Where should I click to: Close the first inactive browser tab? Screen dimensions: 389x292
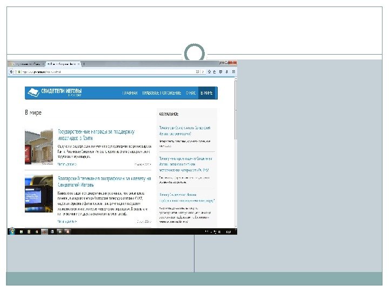pos(43,64)
